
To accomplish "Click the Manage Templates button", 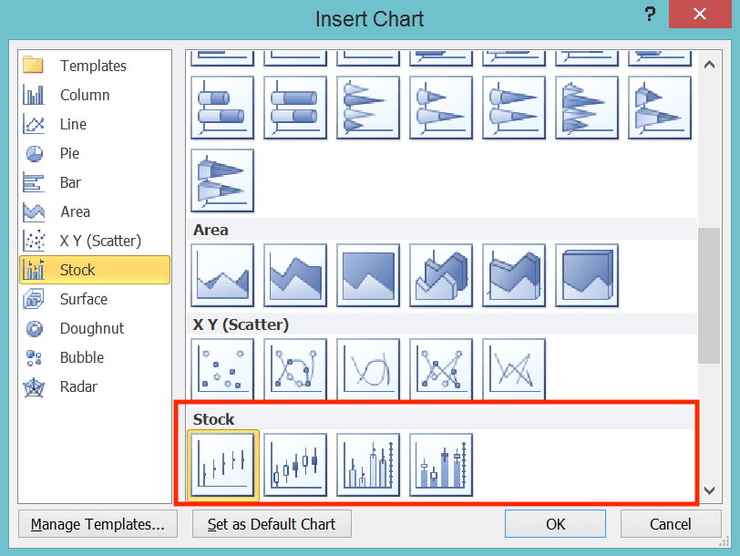I will tap(98, 524).
